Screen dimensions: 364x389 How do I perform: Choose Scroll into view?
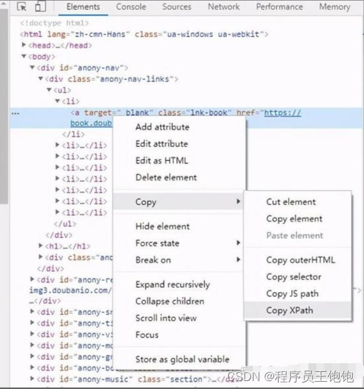[x=166, y=318]
